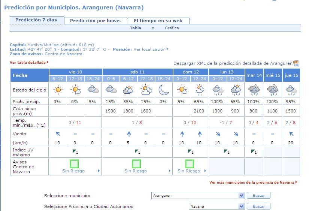The image size is (312, 211).
Task: Click Buscar next to the municipio selector
Action: click(259, 196)
